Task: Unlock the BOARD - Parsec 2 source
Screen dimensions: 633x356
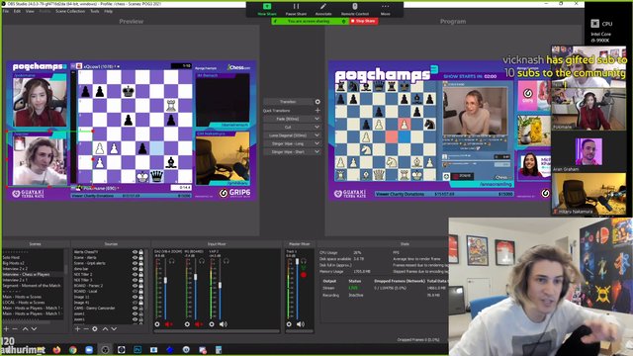Action: (140, 286)
